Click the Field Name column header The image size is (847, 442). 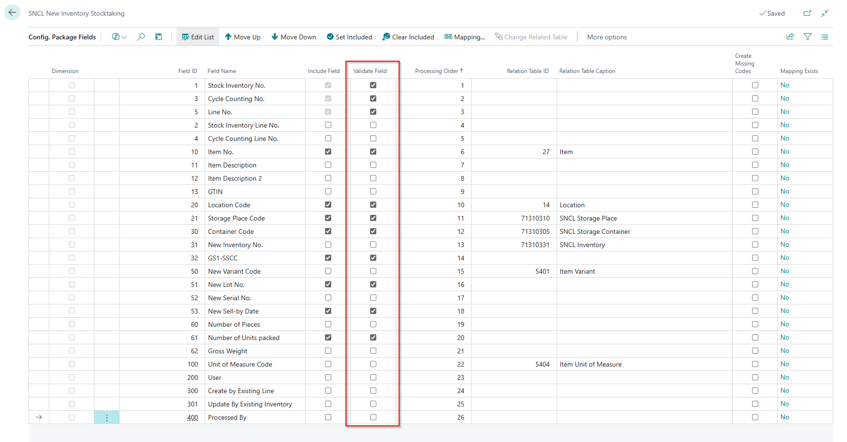pyautogui.click(x=222, y=71)
